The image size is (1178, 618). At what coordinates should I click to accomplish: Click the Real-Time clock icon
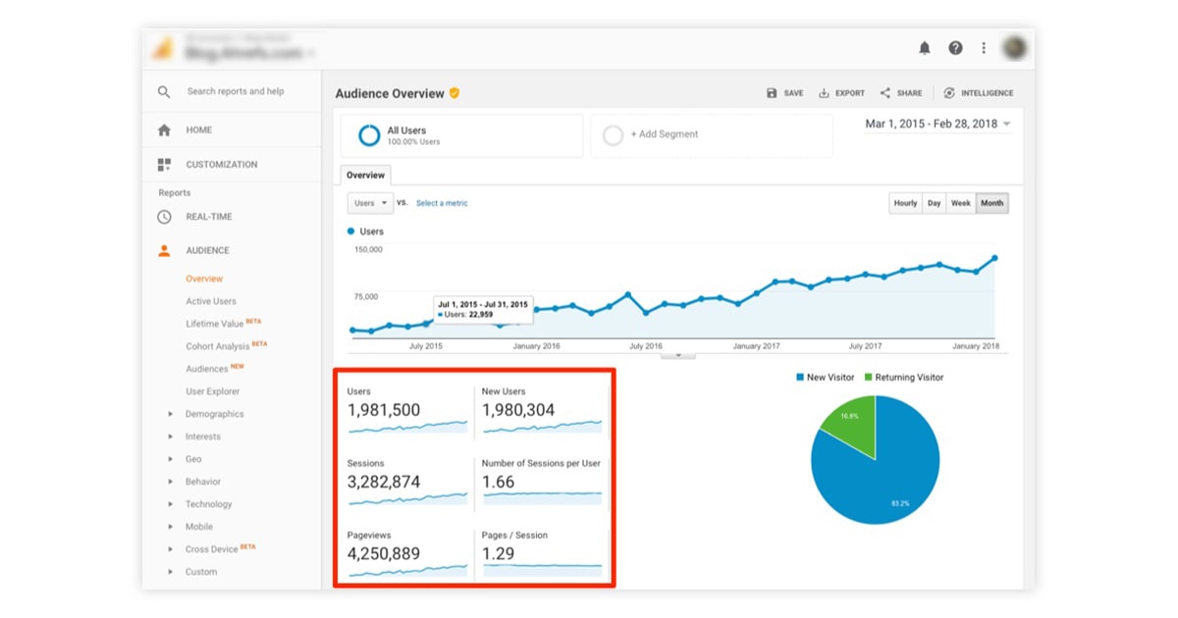[164, 217]
